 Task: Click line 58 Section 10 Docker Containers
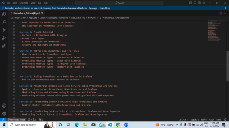63,102
